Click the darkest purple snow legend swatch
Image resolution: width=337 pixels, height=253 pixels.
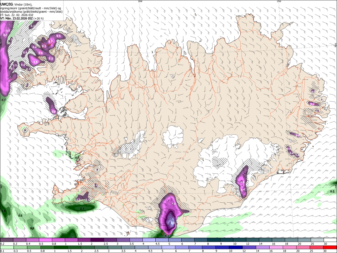pos(97,240)
